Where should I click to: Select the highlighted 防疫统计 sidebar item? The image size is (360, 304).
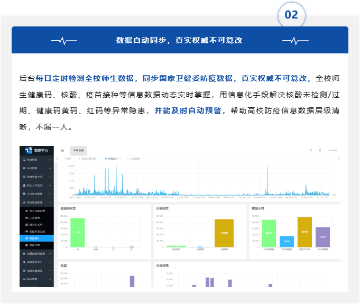point(37,238)
